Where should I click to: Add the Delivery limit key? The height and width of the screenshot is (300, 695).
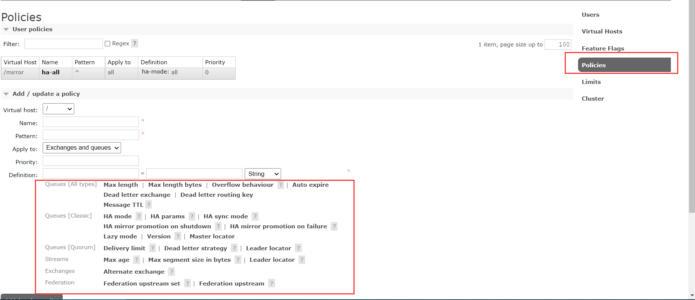coord(124,248)
